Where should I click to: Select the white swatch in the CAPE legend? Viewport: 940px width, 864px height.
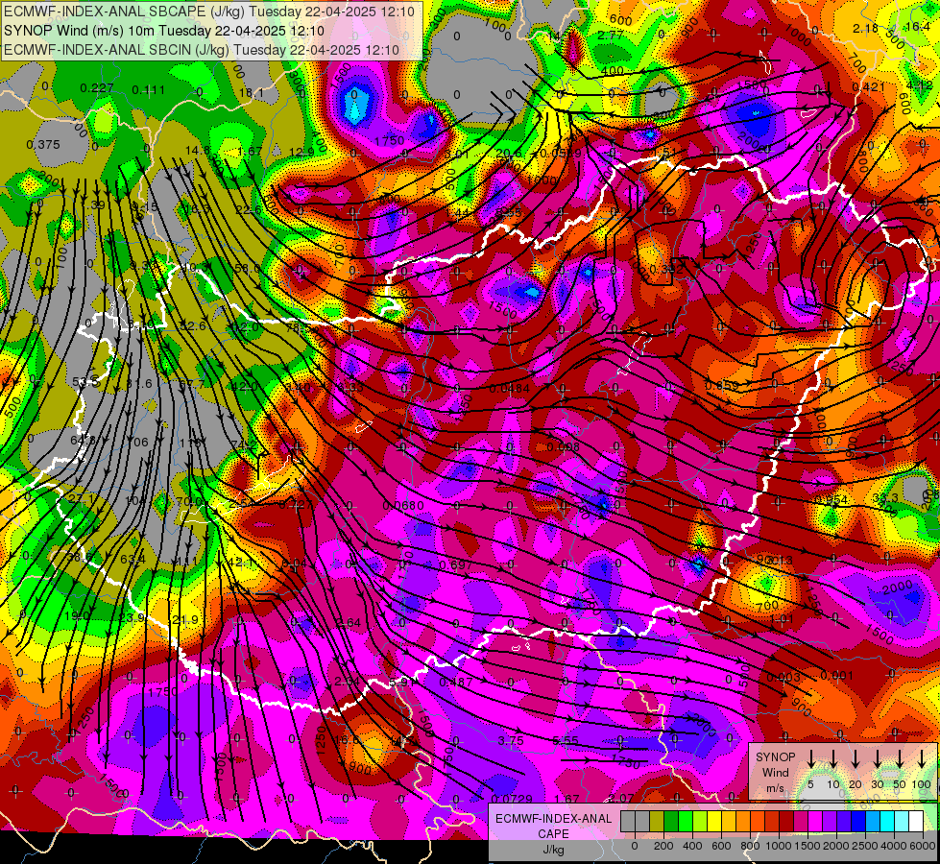coord(916,822)
